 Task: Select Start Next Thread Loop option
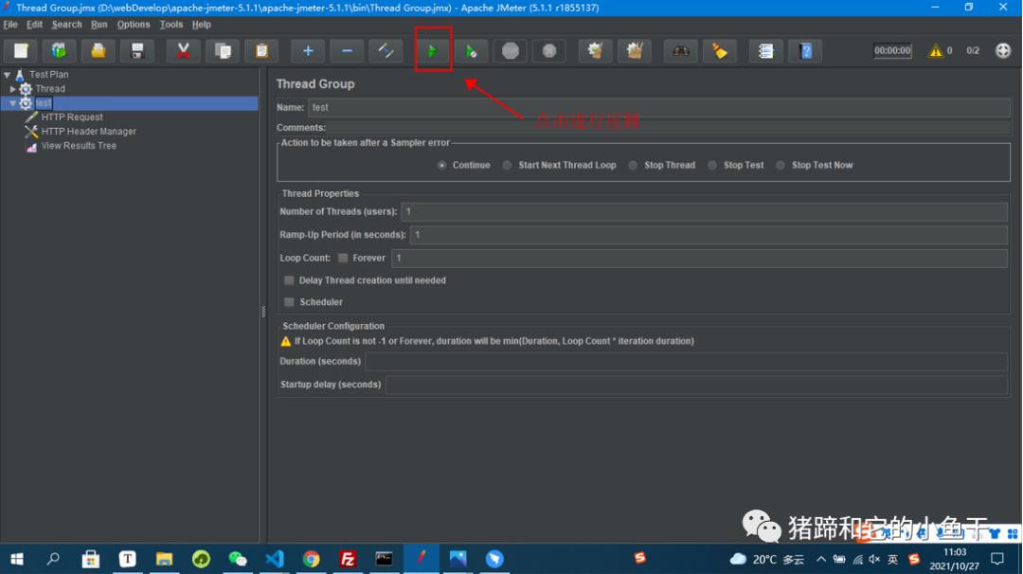(507, 165)
